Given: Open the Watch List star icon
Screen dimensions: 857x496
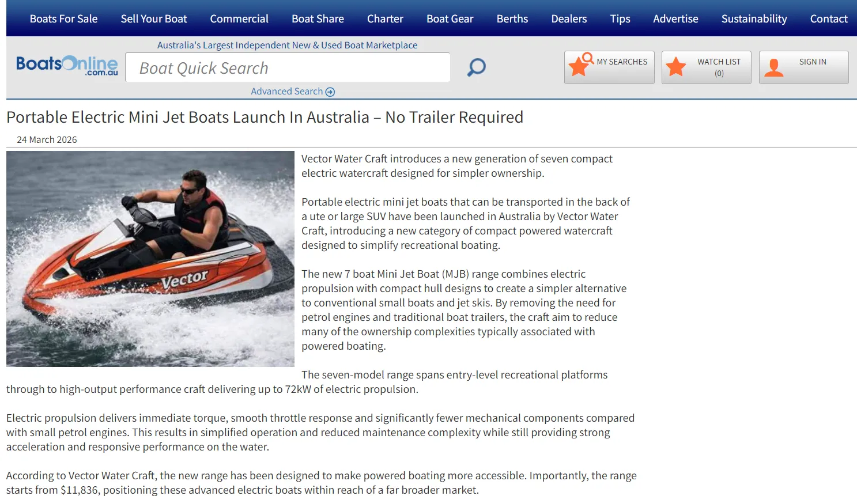Looking at the screenshot, I should (x=676, y=66).
